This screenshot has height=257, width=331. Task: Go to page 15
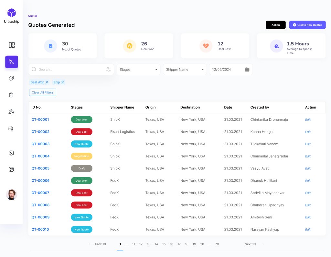(x=164, y=244)
